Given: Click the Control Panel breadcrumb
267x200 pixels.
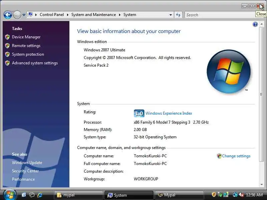Looking at the screenshot, I should pos(52,15).
